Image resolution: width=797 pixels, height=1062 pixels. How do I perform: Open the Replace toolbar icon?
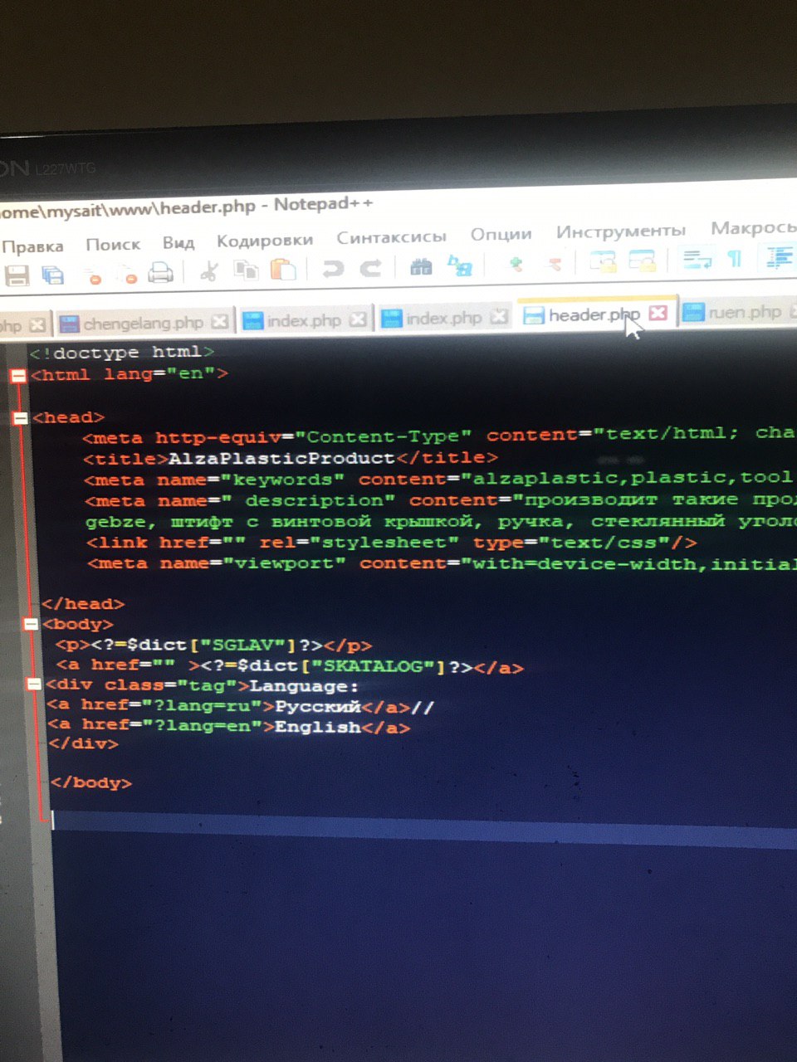tap(459, 265)
